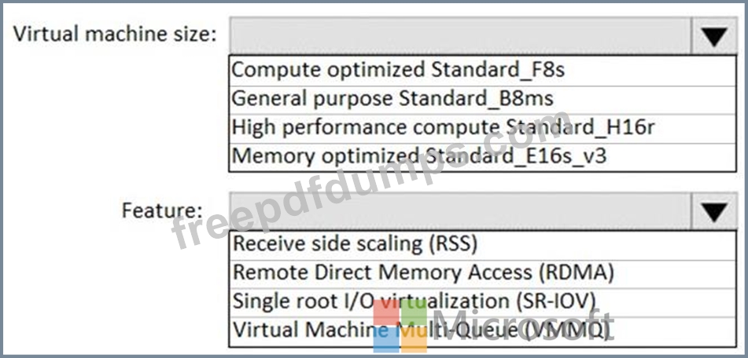Select Remote Direct Memory Access (RDMA)
Viewport: 748px width, 358px height.
coord(483,274)
